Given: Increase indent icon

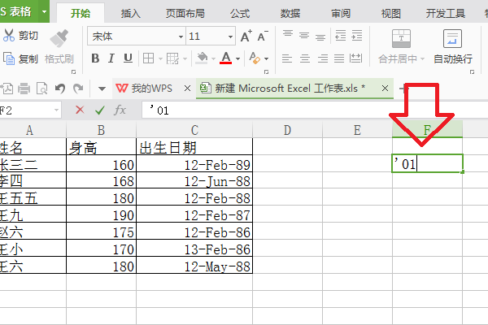Looking at the screenshot, I should click(357, 36).
